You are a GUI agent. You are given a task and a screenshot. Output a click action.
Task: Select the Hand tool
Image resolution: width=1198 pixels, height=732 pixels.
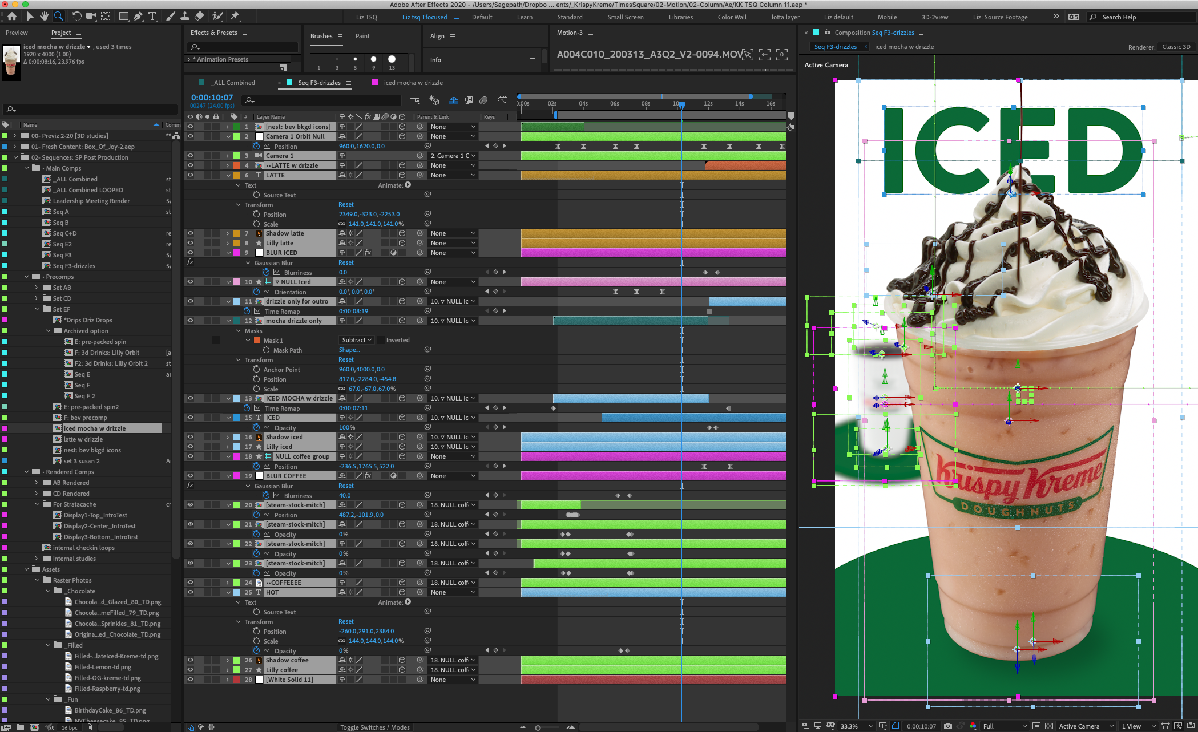tap(44, 17)
